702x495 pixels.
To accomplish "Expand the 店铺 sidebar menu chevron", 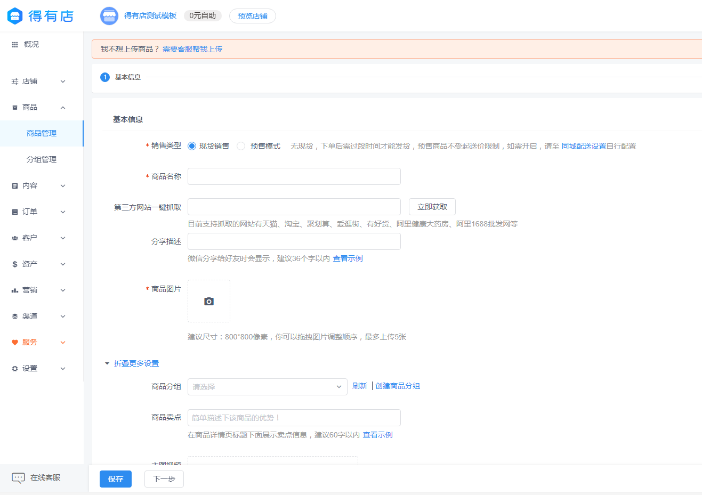I will (63, 82).
